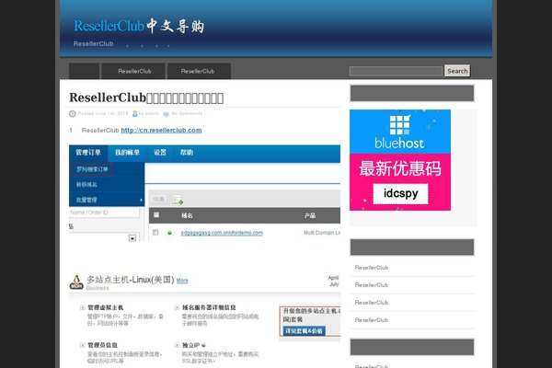This screenshot has height=368, width=552.
Task: Click the 产品 column header
Action: (x=310, y=215)
